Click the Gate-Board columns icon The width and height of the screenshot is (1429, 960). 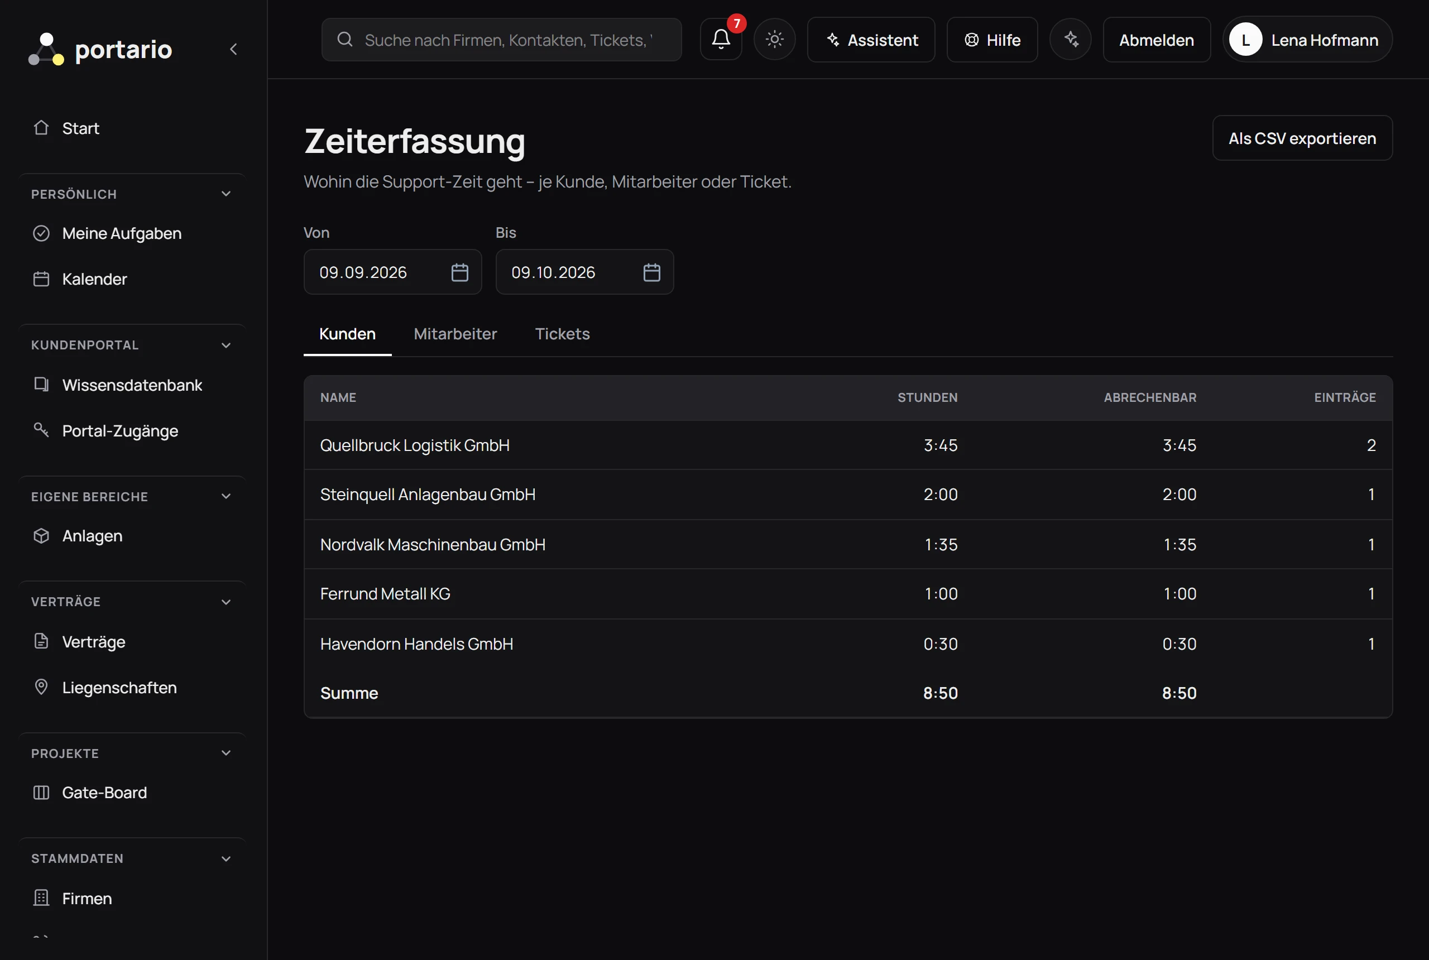point(41,792)
